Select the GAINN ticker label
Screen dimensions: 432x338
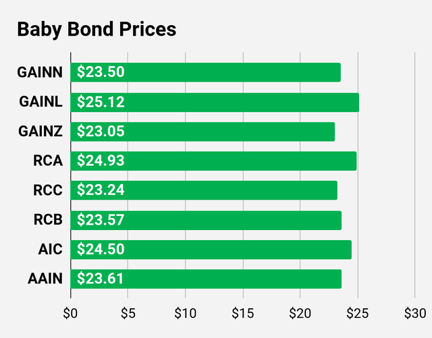[39, 73]
